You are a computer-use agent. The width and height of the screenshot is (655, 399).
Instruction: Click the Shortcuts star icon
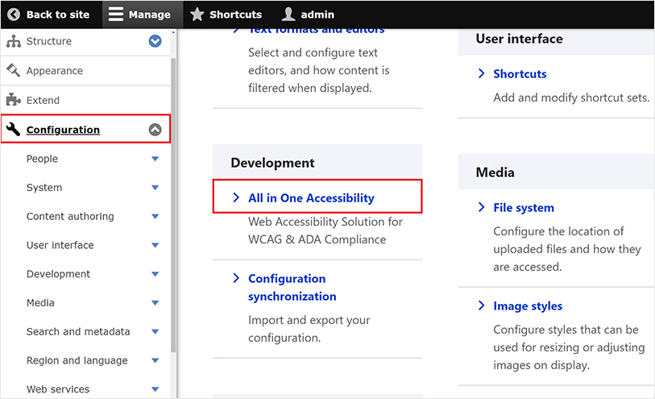click(197, 15)
